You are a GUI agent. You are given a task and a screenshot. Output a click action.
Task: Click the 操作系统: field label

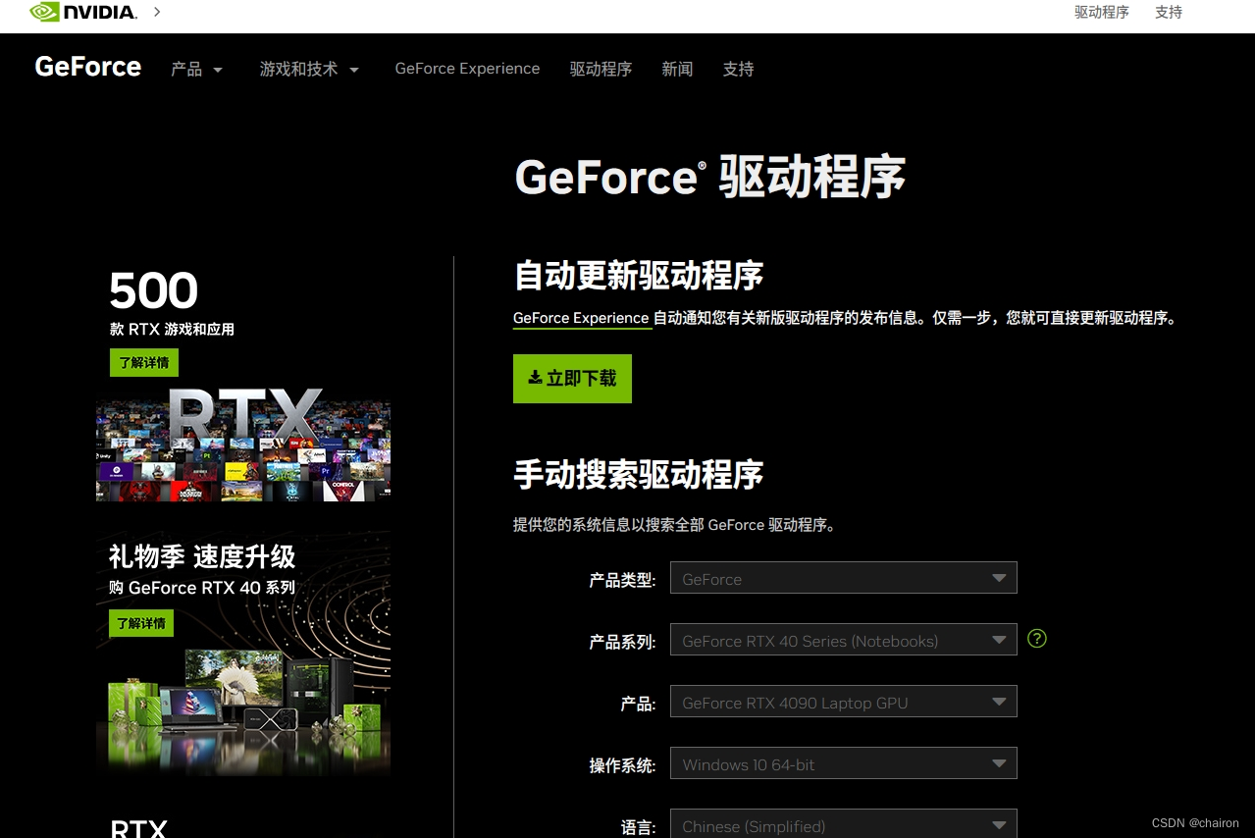(x=622, y=765)
